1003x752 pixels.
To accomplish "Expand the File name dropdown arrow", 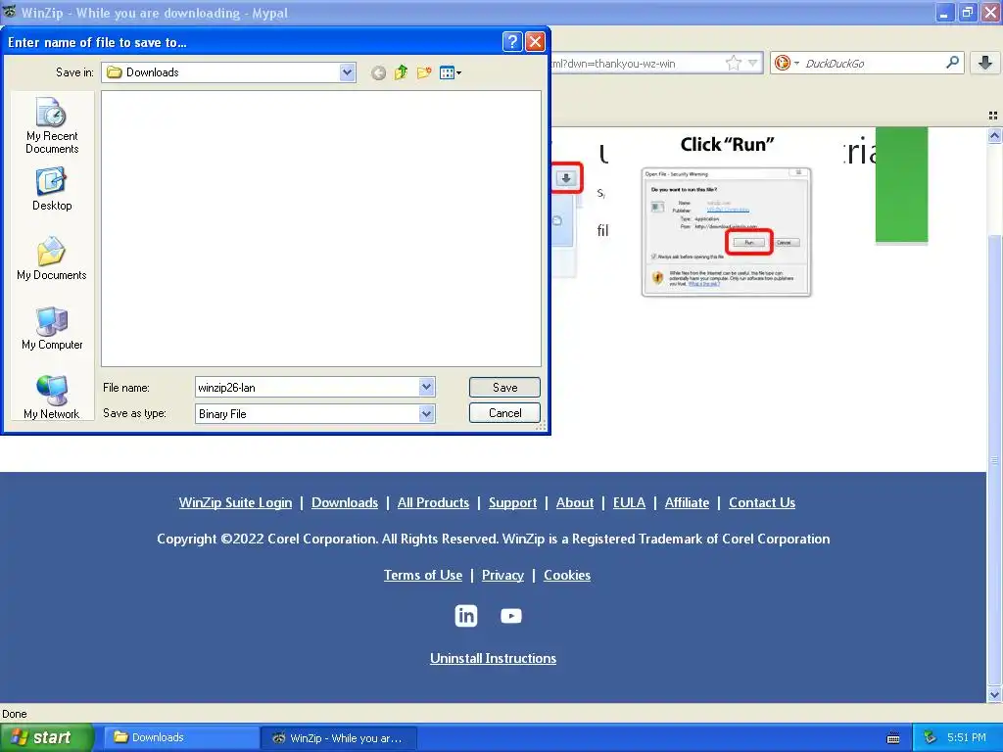I will point(427,386).
